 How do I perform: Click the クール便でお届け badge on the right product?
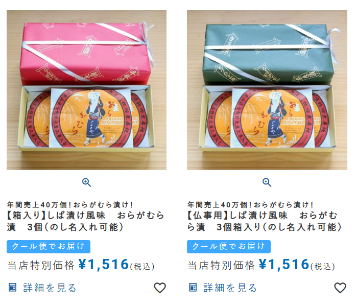click(x=229, y=247)
